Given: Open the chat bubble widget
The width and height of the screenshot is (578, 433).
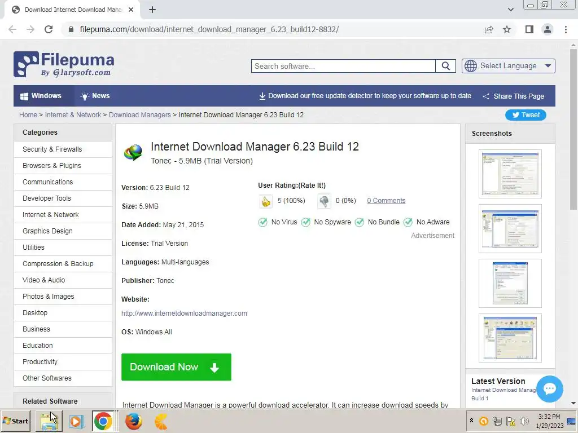Looking at the screenshot, I should coord(550,388).
